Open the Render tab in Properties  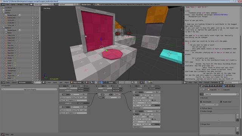pos(206,86)
